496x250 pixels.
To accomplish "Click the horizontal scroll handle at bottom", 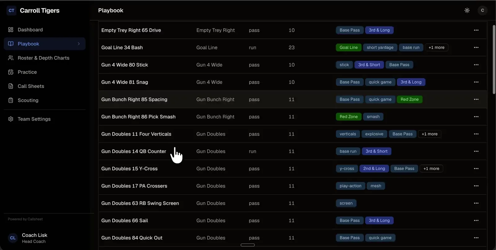I will (x=248, y=245).
